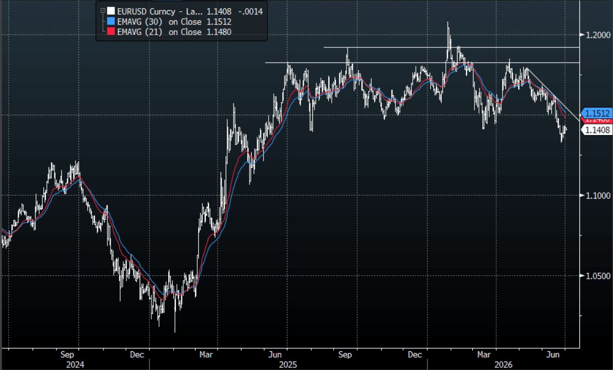Click the white EURUSD Curncy color swatch
This screenshot has width=613, height=370.
point(111,11)
